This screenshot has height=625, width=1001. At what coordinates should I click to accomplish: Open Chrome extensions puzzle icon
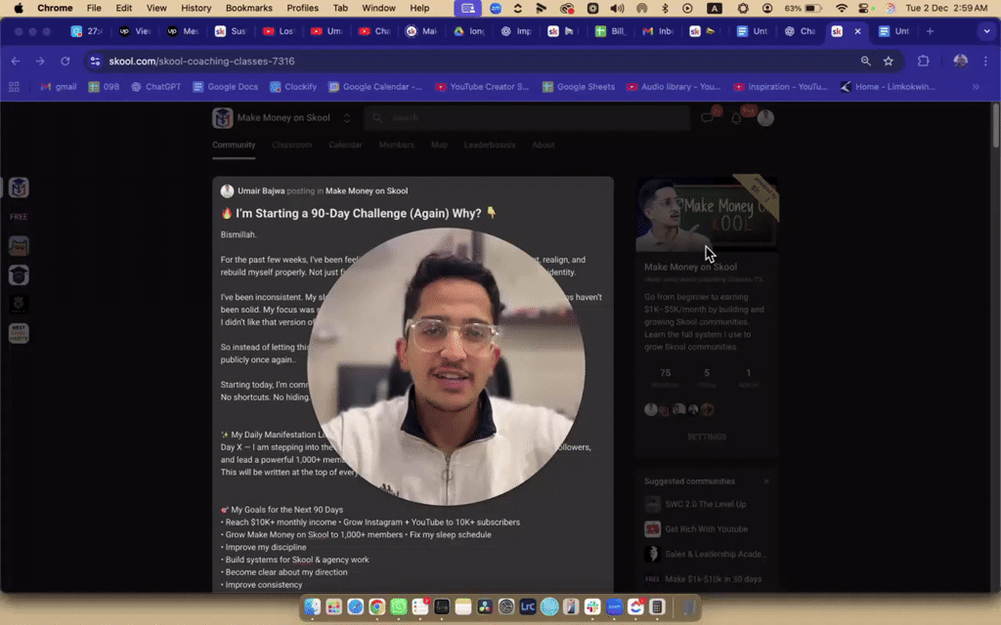tap(923, 62)
